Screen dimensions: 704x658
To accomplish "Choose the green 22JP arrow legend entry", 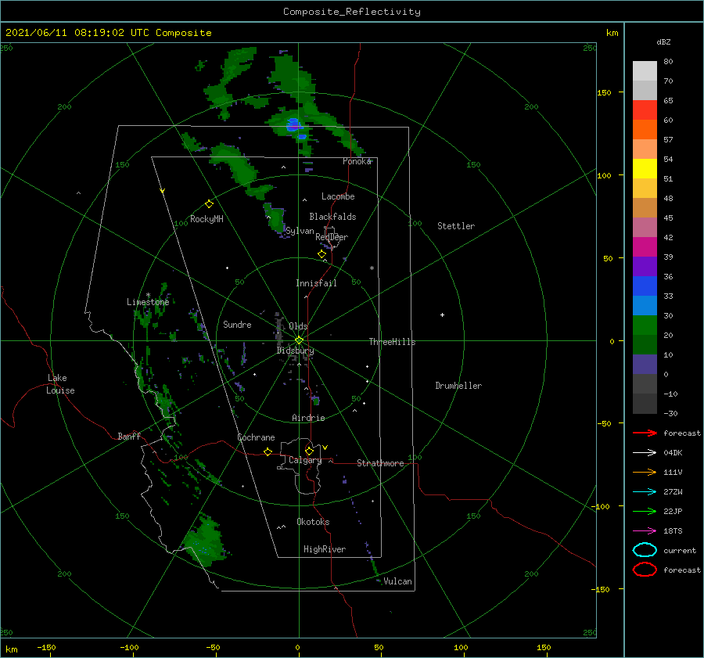I will point(645,511).
